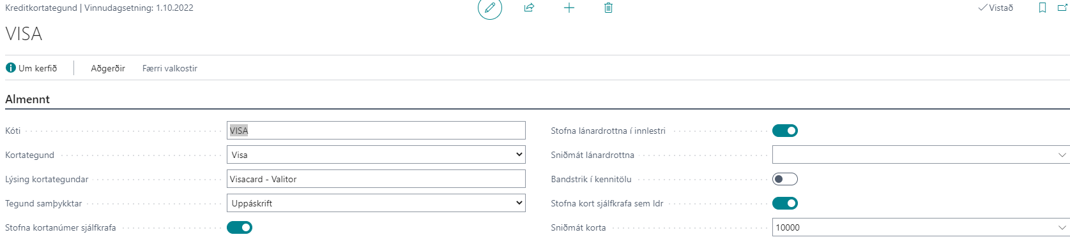This screenshot has width=1070, height=251.
Task: Click the Kóti input field
Action: (376, 131)
